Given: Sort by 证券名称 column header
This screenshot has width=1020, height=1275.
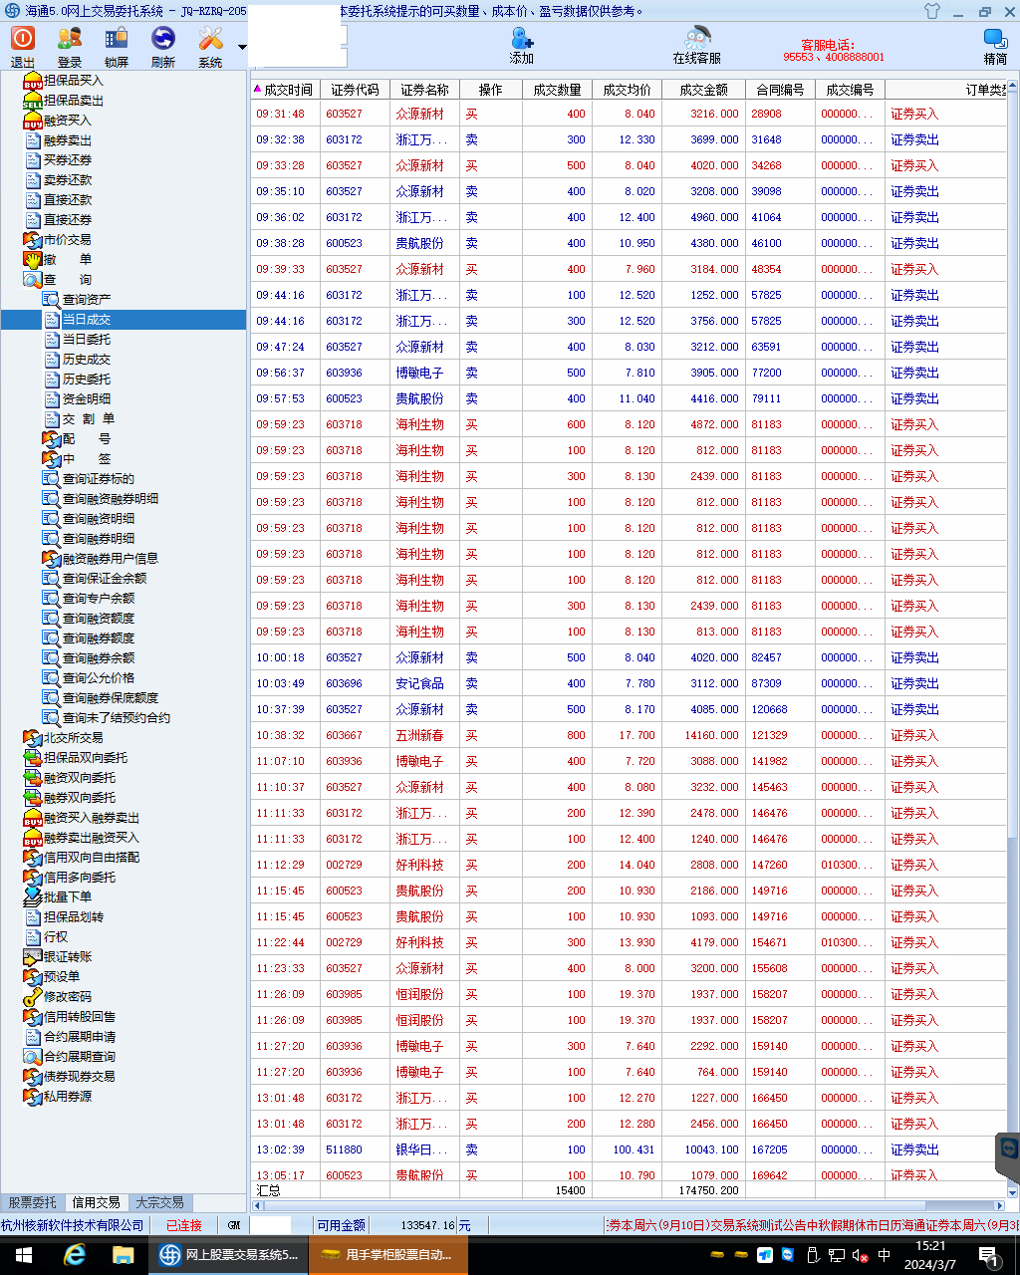Looking at the screenshot, I should [x=424, y=90].
